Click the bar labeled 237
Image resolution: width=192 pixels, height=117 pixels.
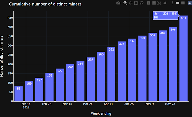(x=91, y=79)
